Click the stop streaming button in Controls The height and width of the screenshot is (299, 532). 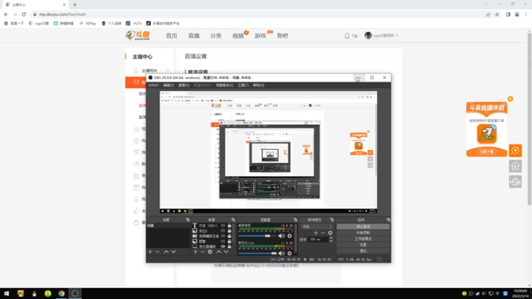click(x=363, y=227)
